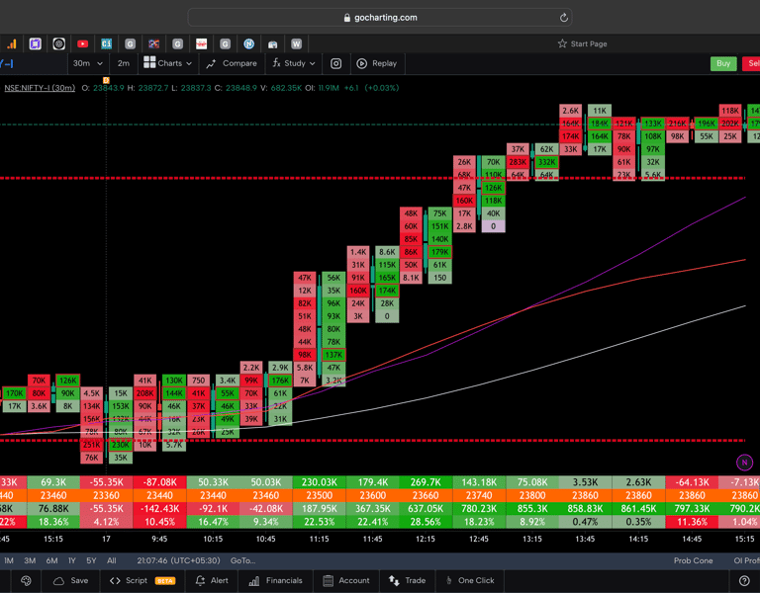Screen dimensions: 760x593
Task: Click the gocharting.com address bar
Action: (x=380, y=18)
